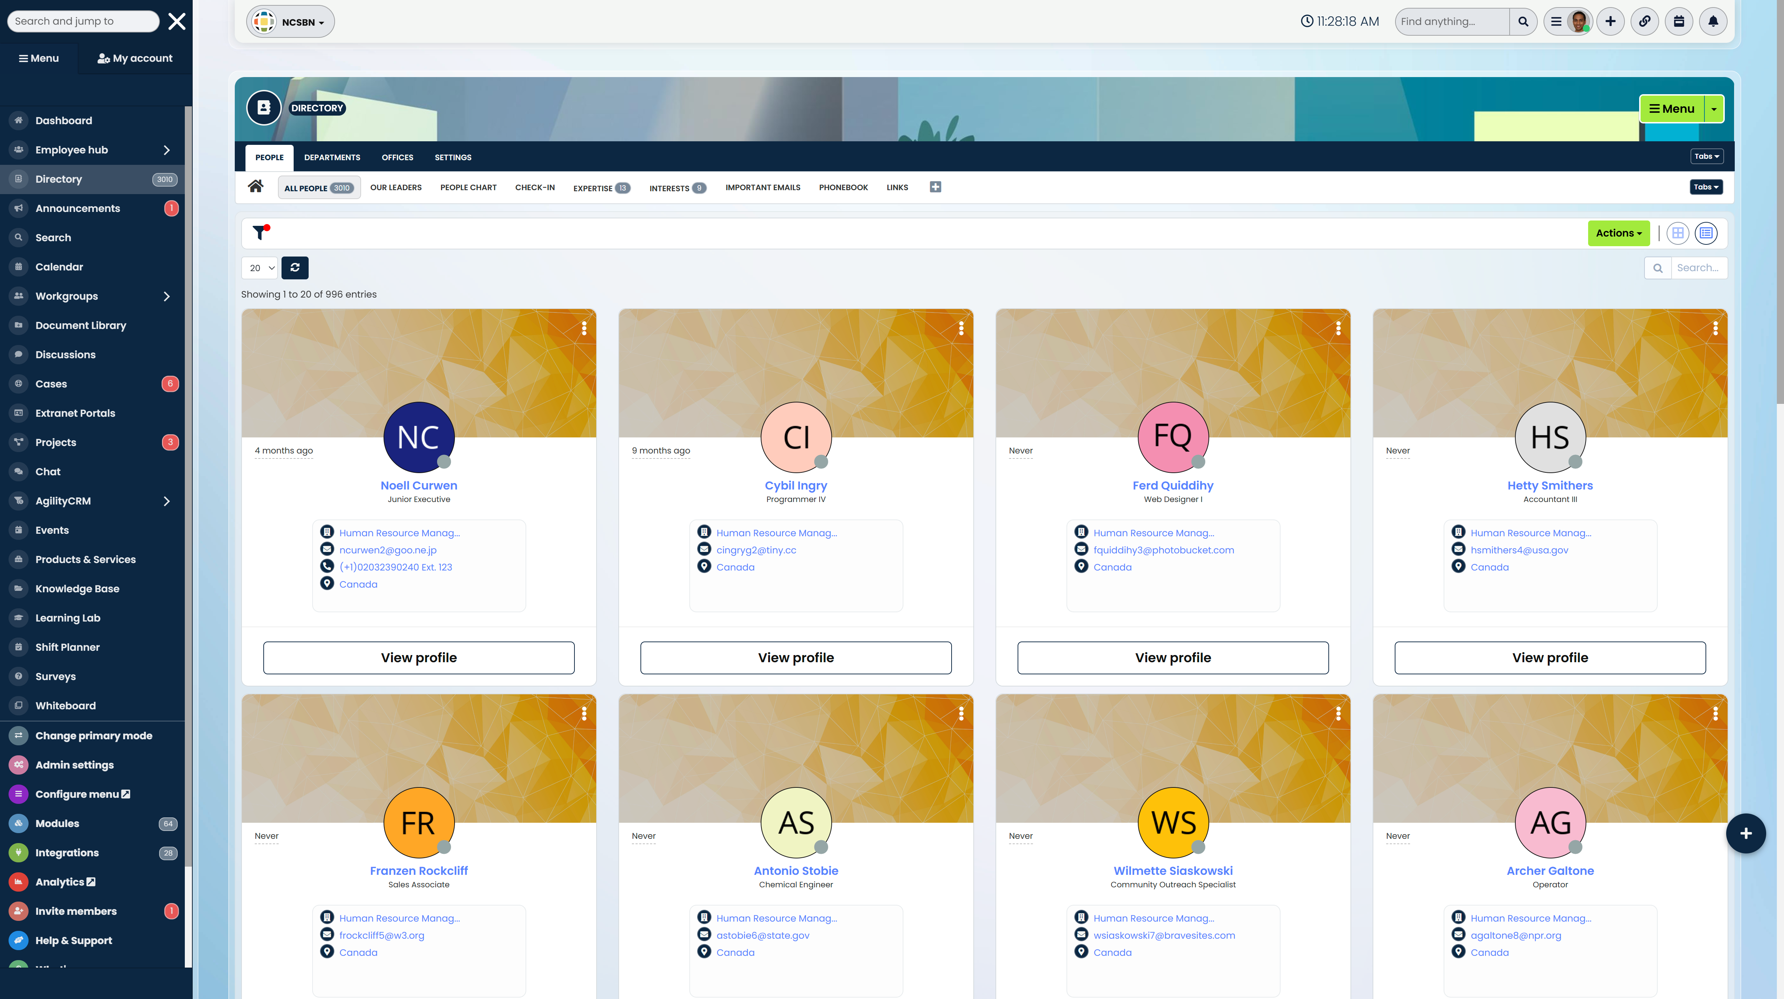Open Noell Curwen card options menu
The image size is (1784, 999).
tap(584, 328)
